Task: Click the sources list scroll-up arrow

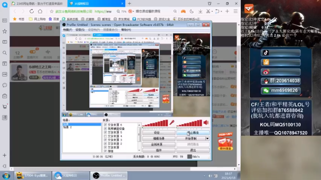Action: click(139, 124)
